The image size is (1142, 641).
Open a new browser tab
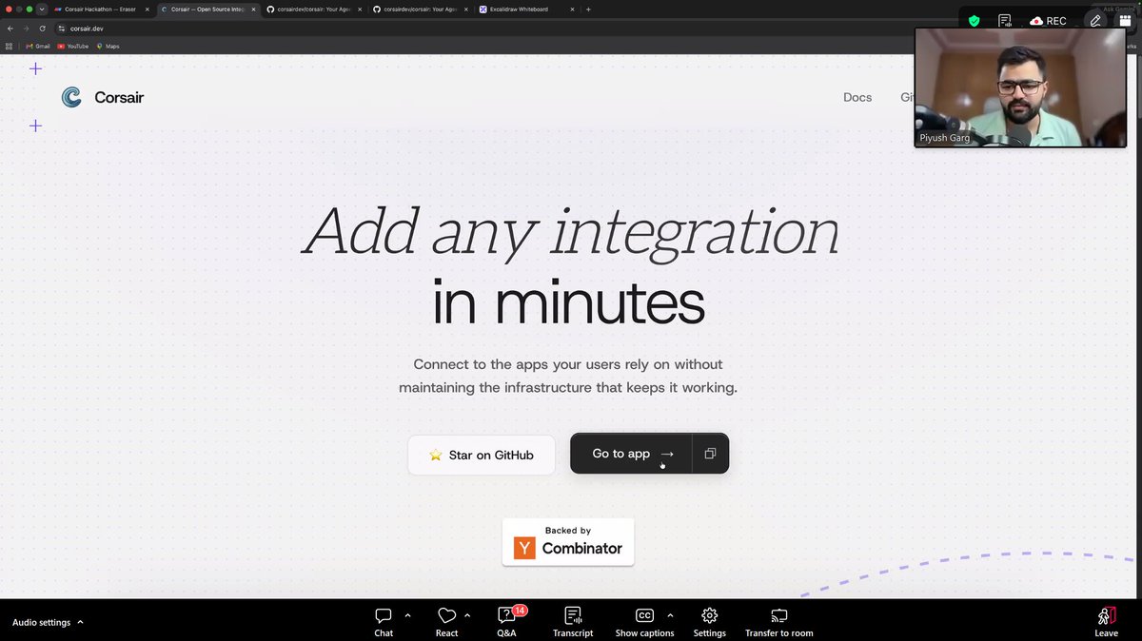588,10
